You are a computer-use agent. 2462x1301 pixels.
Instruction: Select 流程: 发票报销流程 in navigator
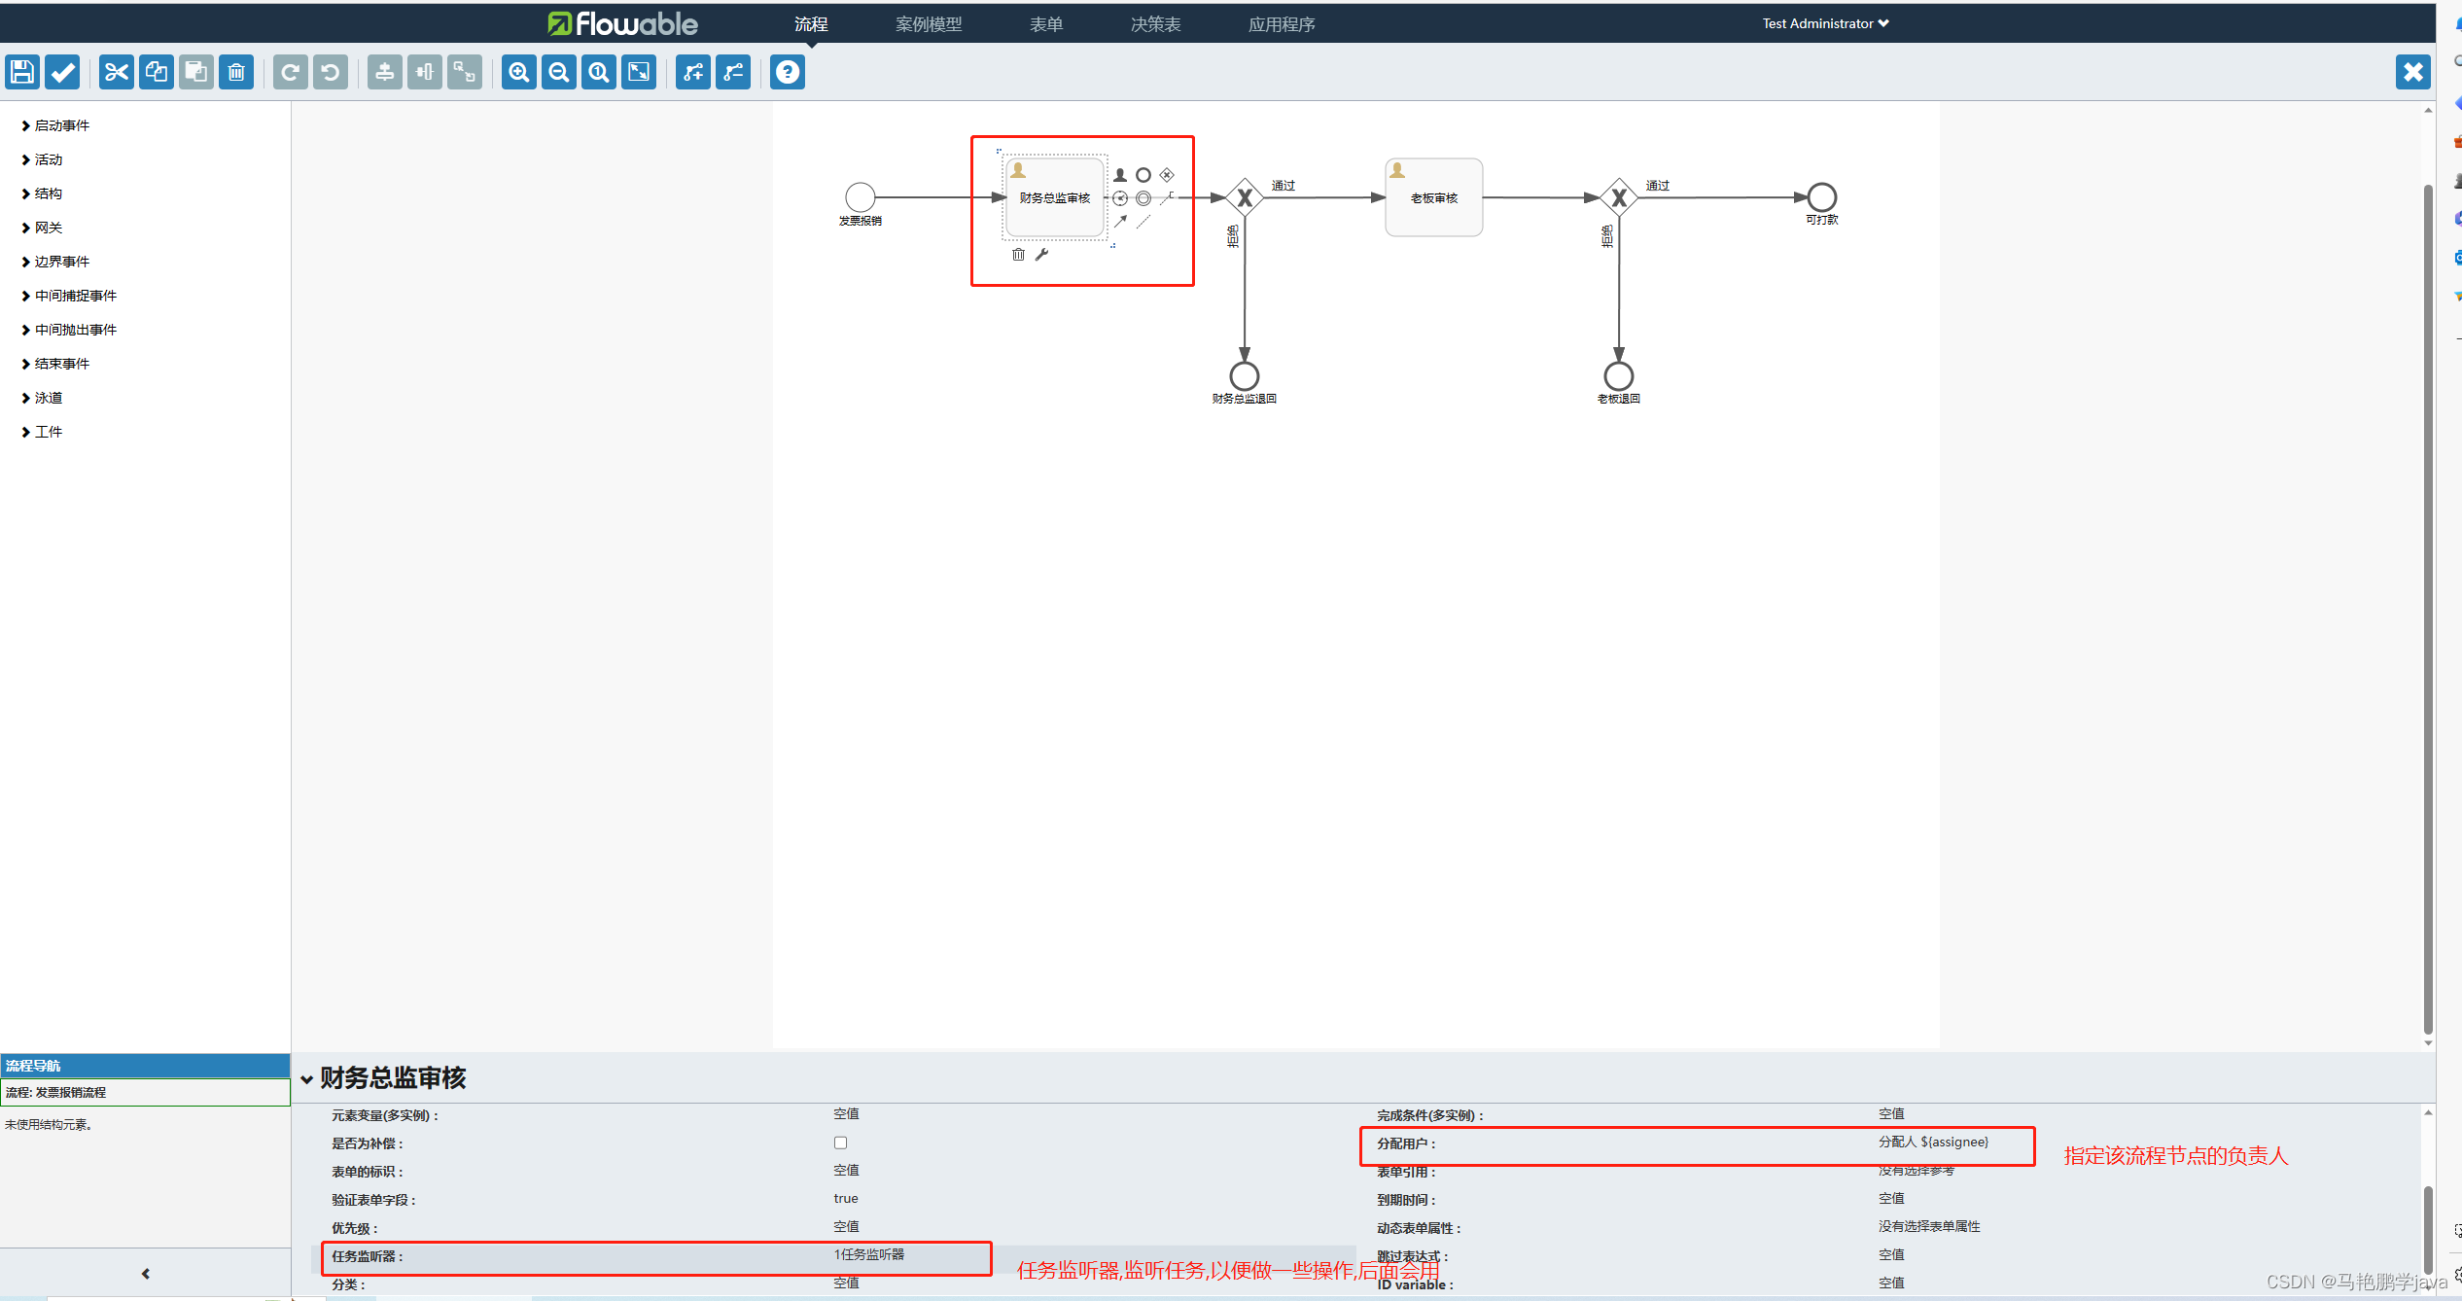tap(145, 1092)
